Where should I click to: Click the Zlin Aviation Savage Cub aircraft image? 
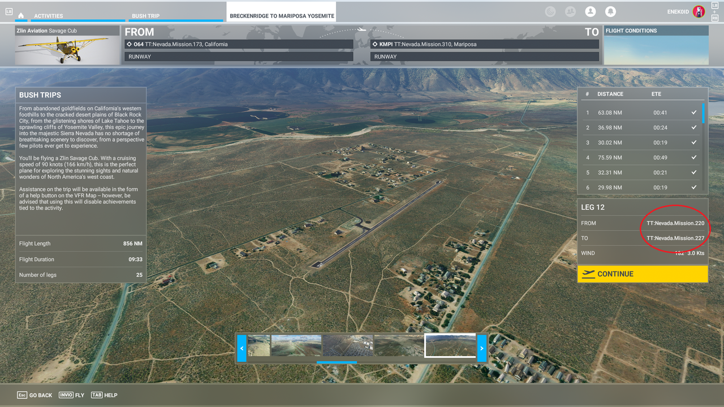tap(67, 50)
